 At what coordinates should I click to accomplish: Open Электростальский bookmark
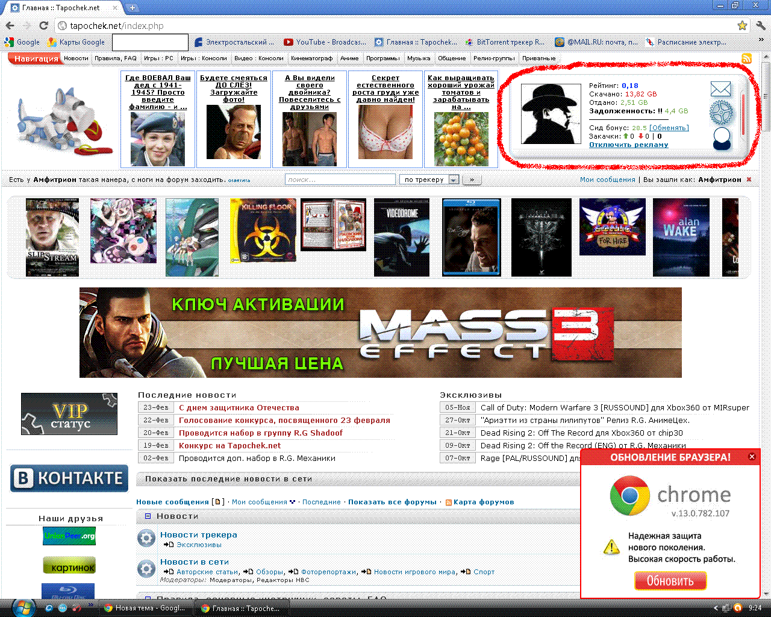234,42
